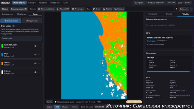Viewport: 194px width, 109px height.
Task: Open the Справка help button
Action: point(139,3)
